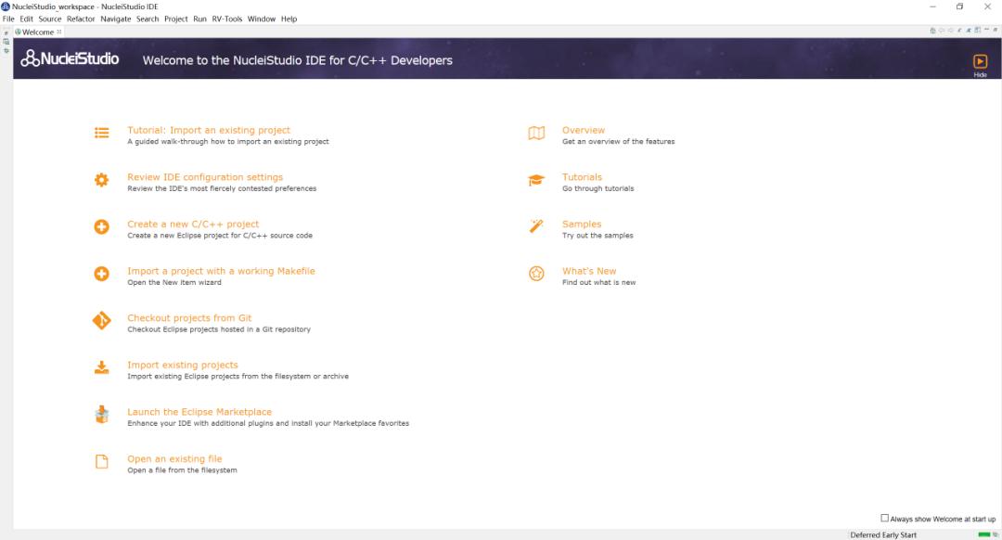Open the Source menu
This screenshot has height=540, width=1002.
[x=50, y=19]
